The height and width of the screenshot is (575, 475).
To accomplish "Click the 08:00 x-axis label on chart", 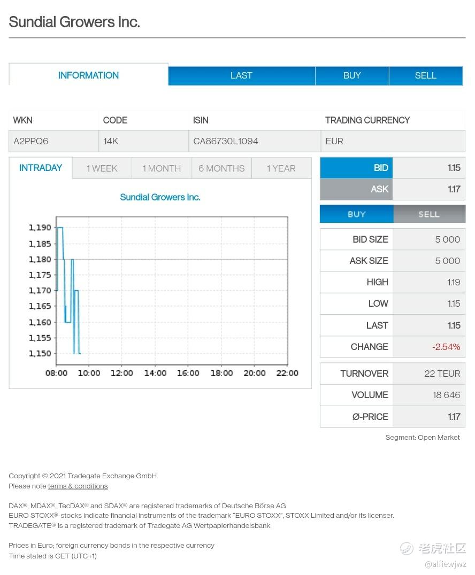I will 56,374.
